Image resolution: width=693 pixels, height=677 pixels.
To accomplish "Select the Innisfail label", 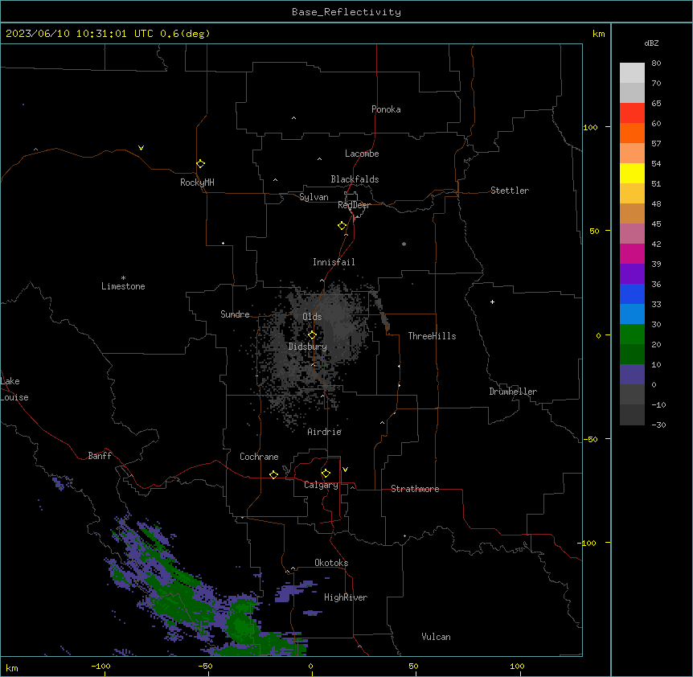I will click(x=334, y=262).
